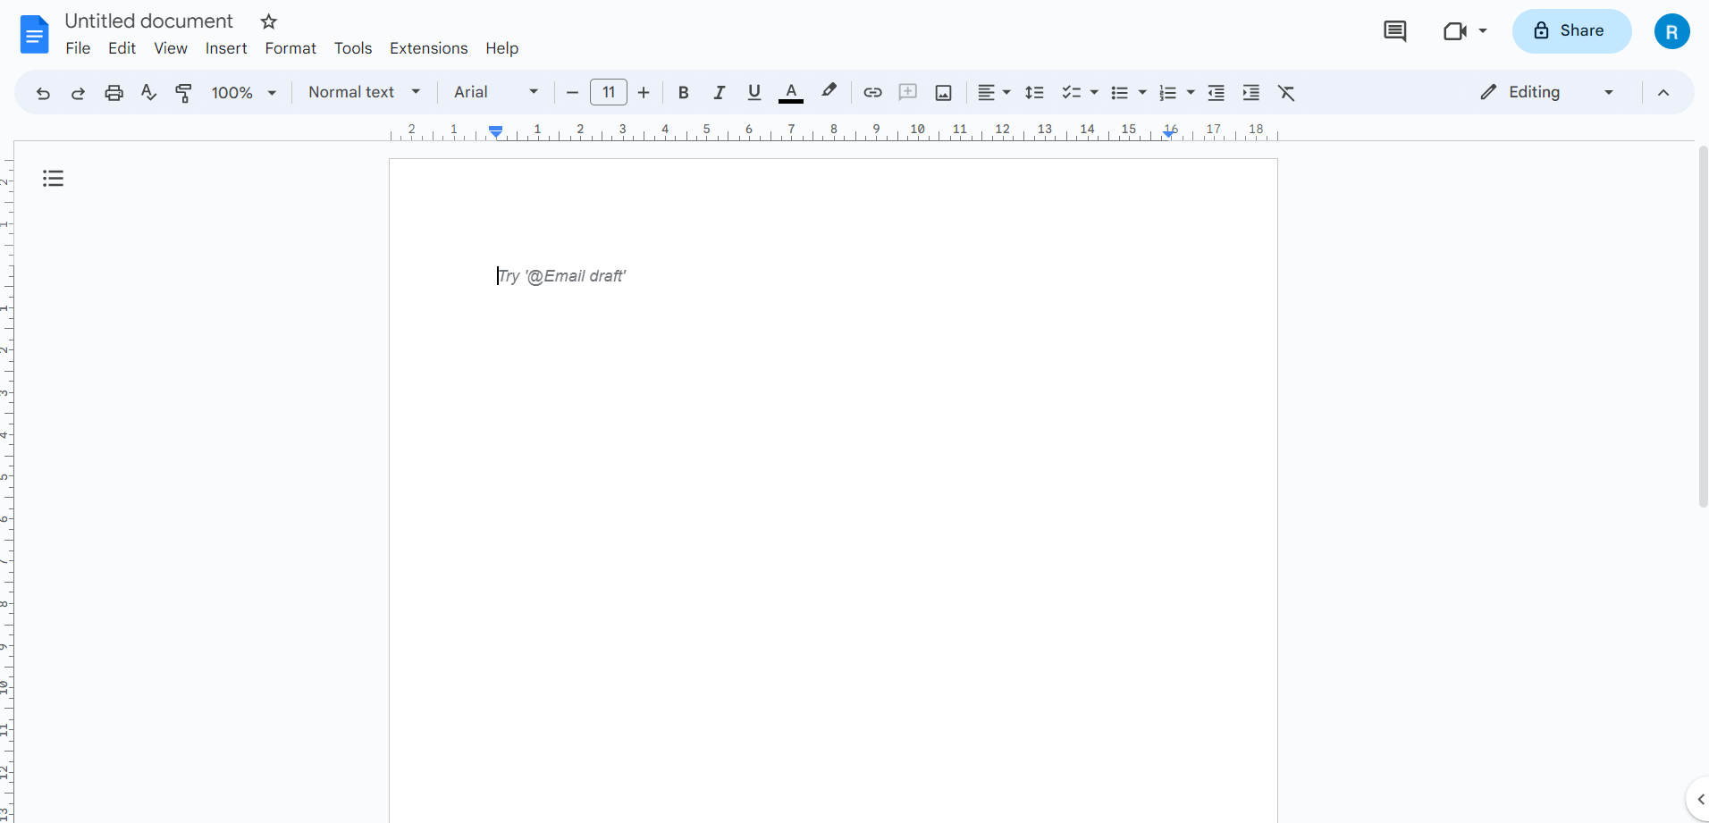Toggle italic formatting

[x=720, y=92]
